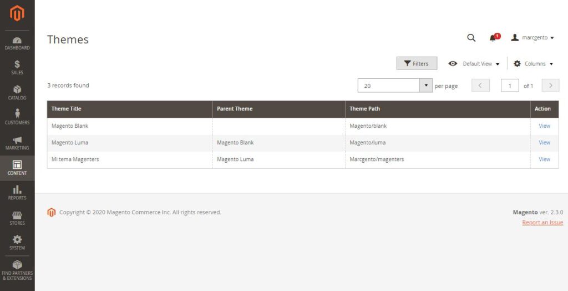Screen dimensions: 568x291
Task: Click the current page number field
Action: tap(510, 86)
